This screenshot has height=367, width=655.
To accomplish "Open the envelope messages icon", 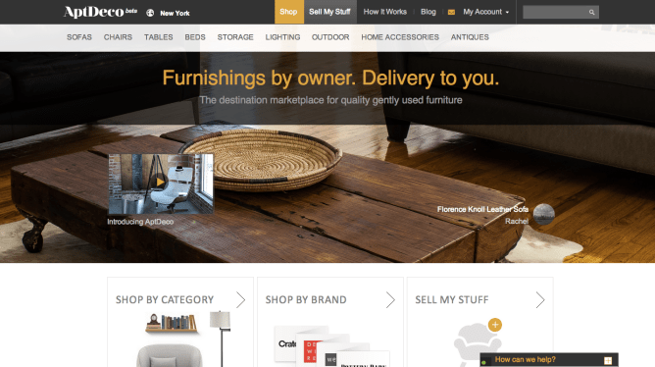I will (451, 12).
